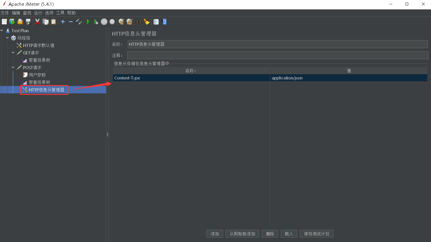Click the Help question mark icon
Screen dimensions: 431x242
[x=164, y=22]
